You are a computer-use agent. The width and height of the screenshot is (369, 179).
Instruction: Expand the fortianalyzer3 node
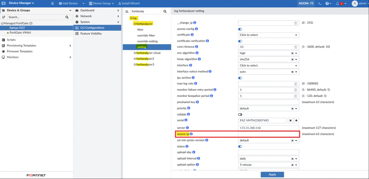coord(134,64)
